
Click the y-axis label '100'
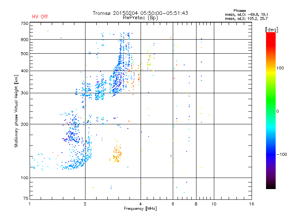pos(24,178)
